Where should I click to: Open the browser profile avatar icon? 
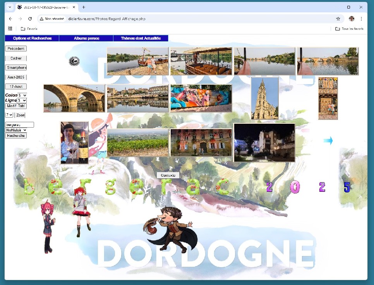coord(352,18)
